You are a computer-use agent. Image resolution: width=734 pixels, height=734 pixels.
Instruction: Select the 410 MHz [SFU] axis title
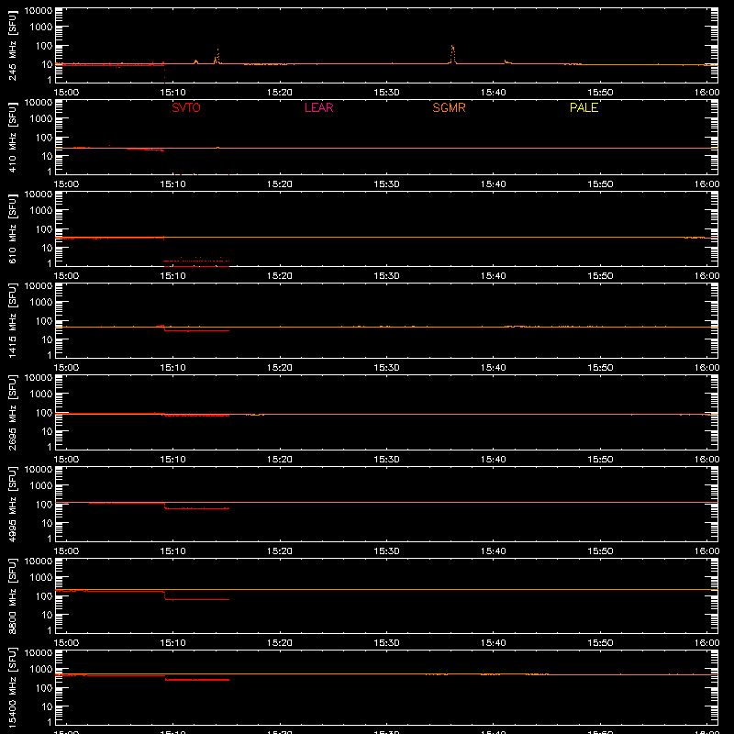pyautogui.click(x=13, y=138)
